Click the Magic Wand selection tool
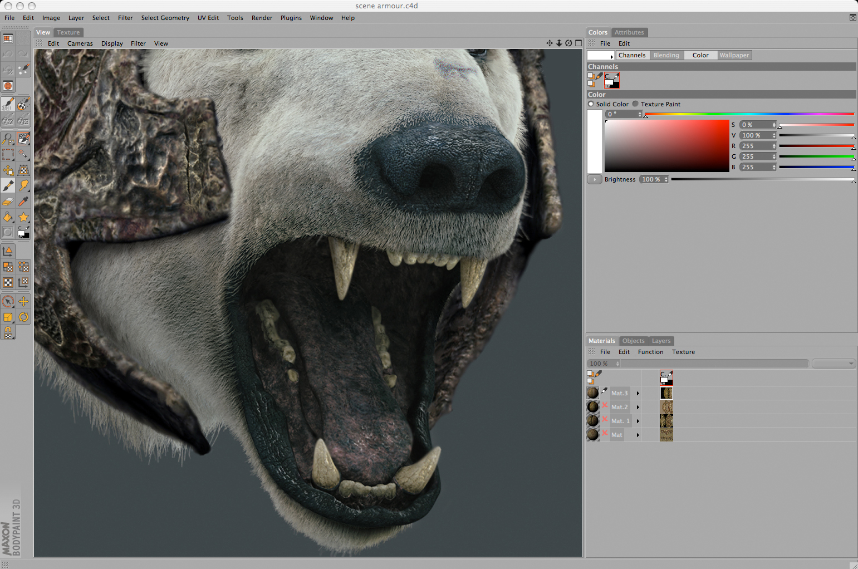Screen dimensions: 858x569 (x=23, y=154)
